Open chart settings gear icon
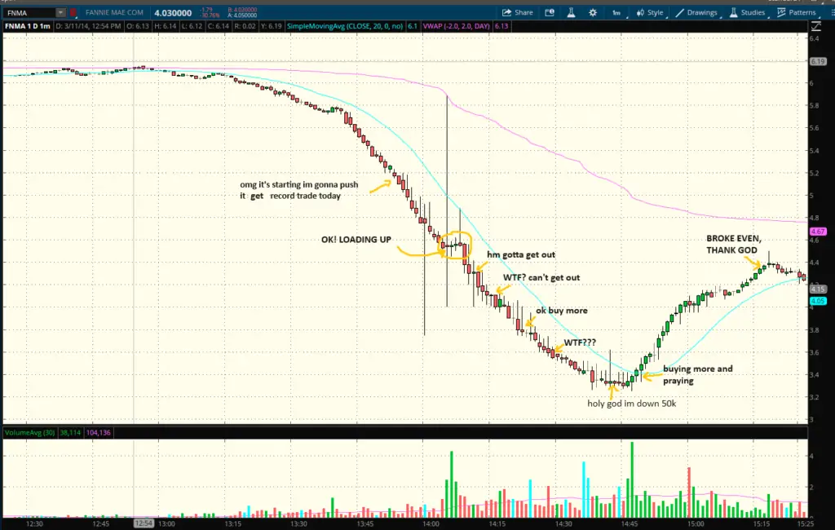The height and width of the screenshot is (530, 835). [593, 12]
